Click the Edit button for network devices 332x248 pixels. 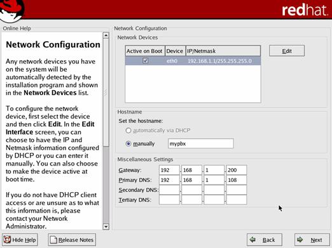(x=287, y=51)
